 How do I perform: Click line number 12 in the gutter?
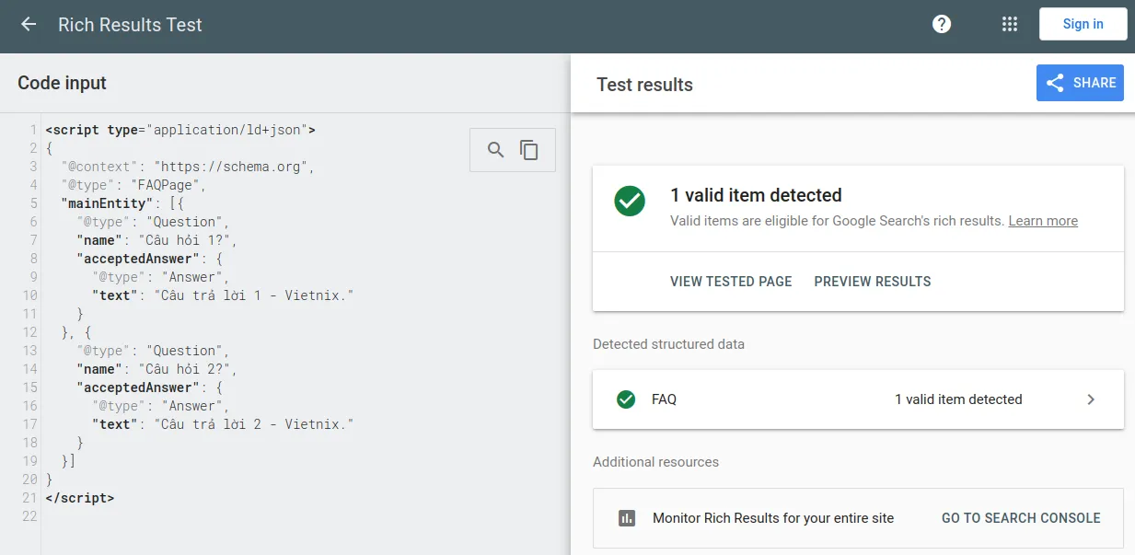[x=30, y=332]
